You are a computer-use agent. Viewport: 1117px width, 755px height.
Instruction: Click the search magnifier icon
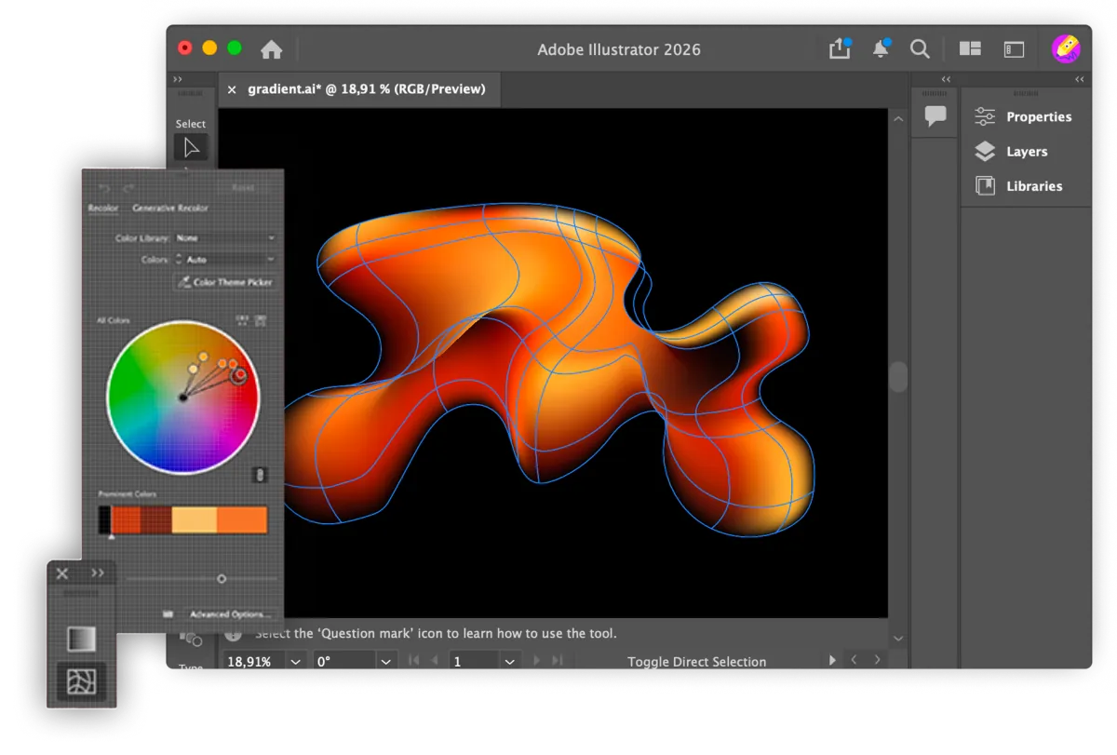coord(920,49)
